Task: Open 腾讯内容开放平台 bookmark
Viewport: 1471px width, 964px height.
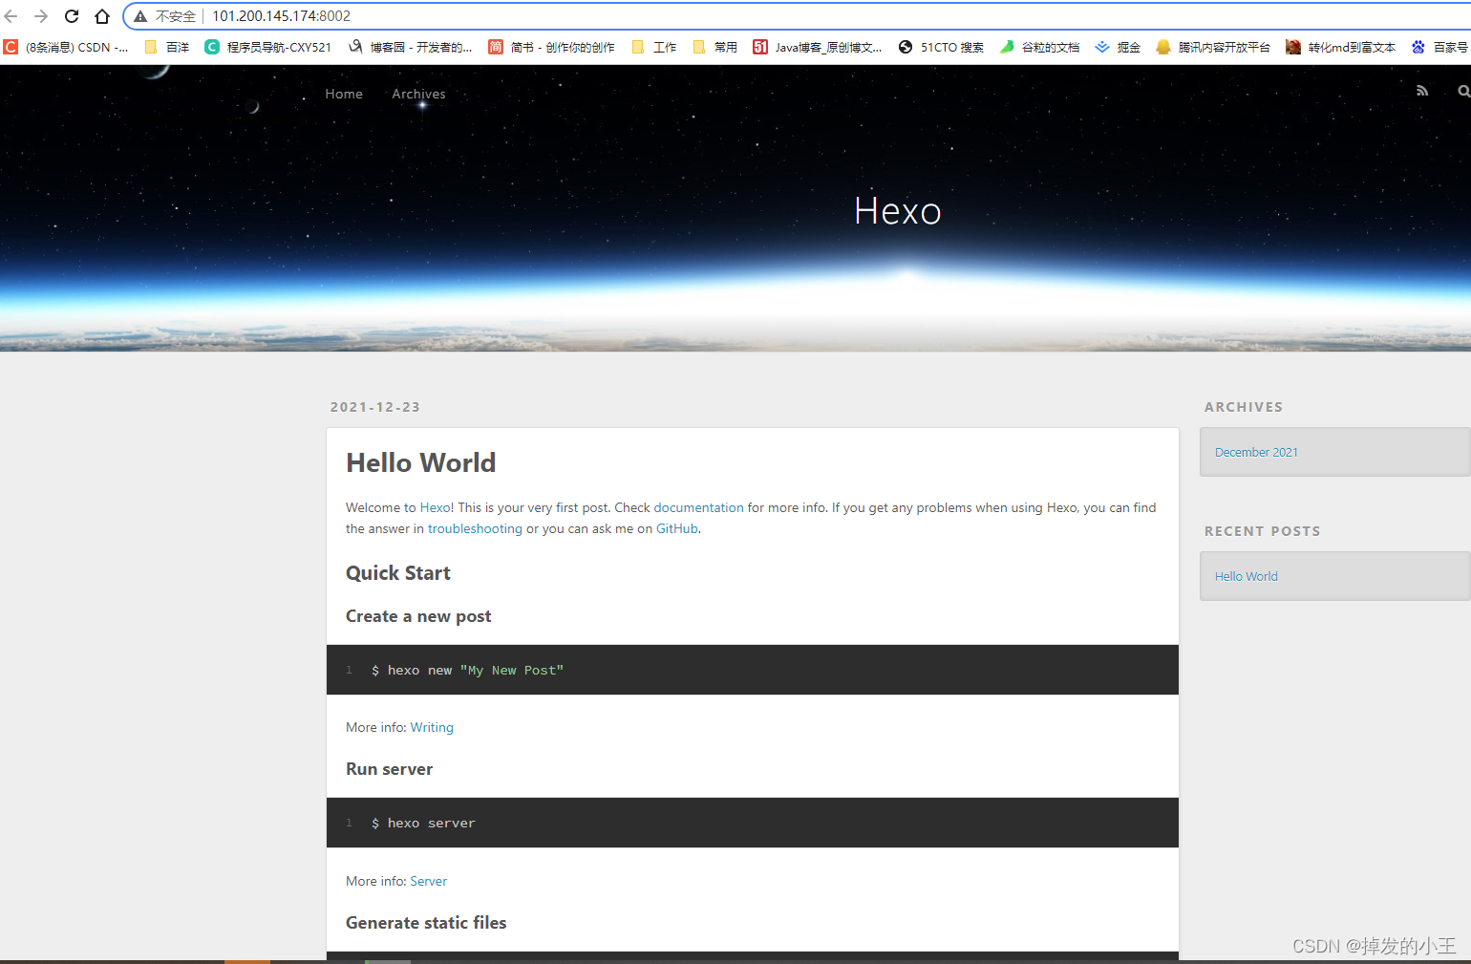Action: point(1213,47)
